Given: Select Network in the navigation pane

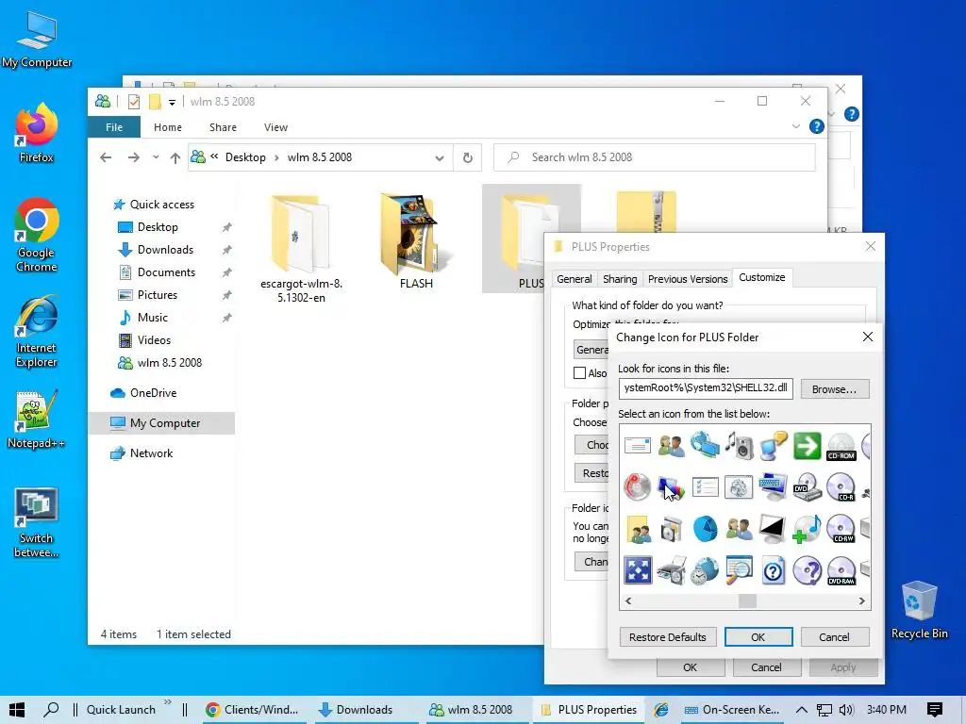Looking at the screenshot, I should [151, 453].
